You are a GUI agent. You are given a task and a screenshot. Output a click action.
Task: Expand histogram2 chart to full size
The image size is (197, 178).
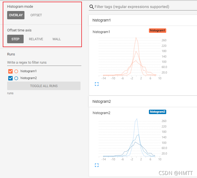[x=97, y=165]
